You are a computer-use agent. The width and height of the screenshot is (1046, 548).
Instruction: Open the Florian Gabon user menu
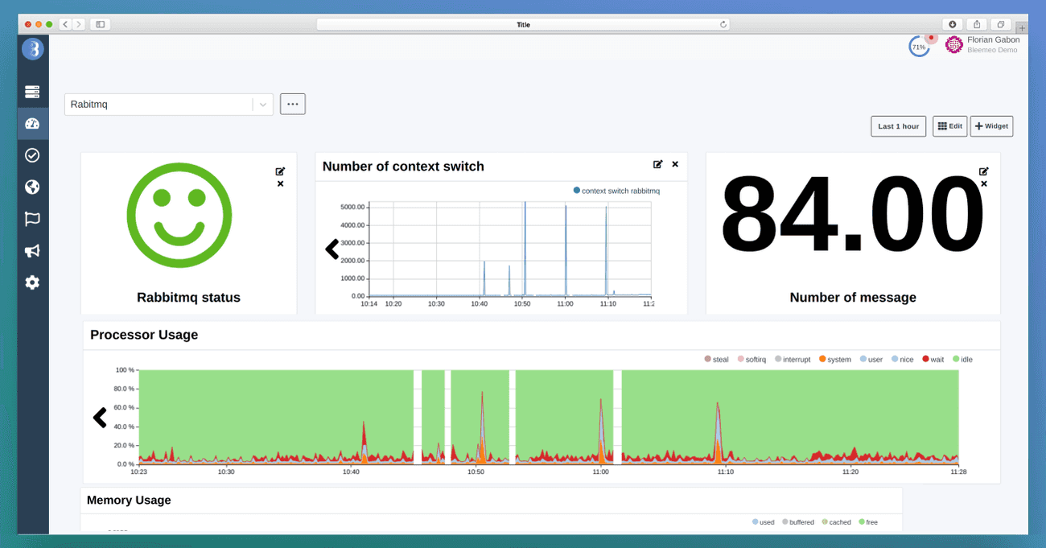coord(982,44)
